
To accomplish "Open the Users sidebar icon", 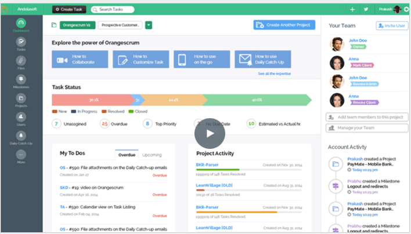I will [21, 117].
